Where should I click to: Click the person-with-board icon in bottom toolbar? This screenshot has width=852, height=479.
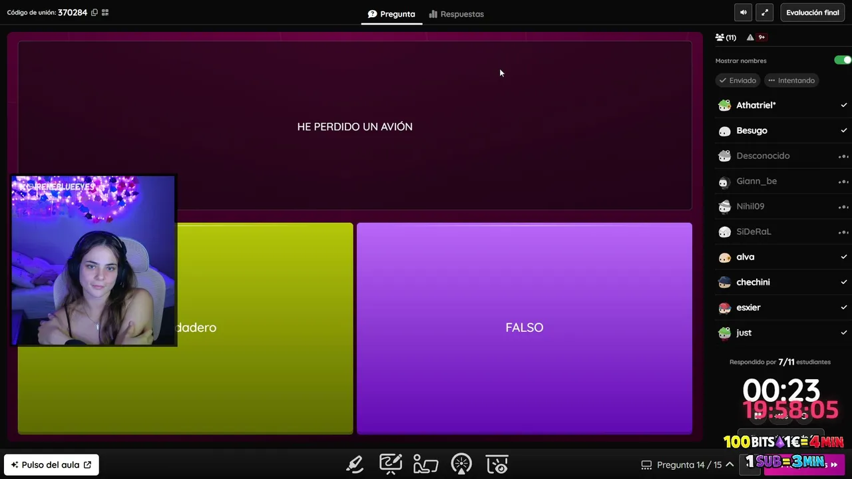pyautogui.click(x=426, y=464)
